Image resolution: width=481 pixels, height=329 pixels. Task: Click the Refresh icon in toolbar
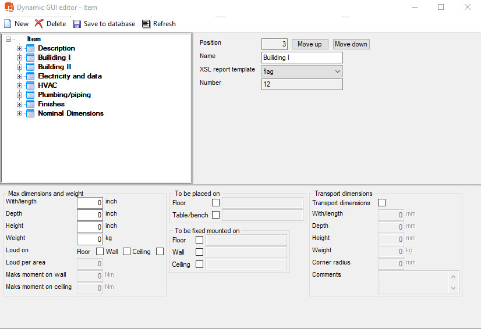click(x=146, y=24)
